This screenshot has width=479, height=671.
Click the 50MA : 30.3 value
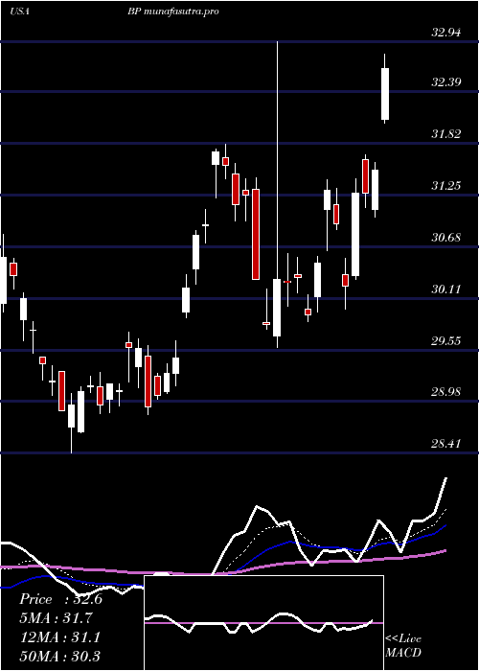click(60, 656)
